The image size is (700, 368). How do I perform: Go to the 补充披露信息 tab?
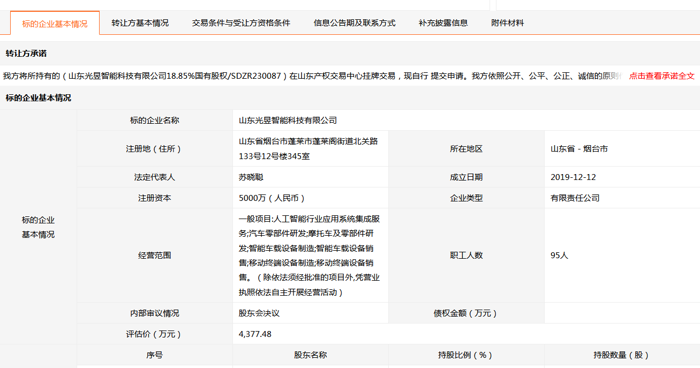click(x=443, y=23)
